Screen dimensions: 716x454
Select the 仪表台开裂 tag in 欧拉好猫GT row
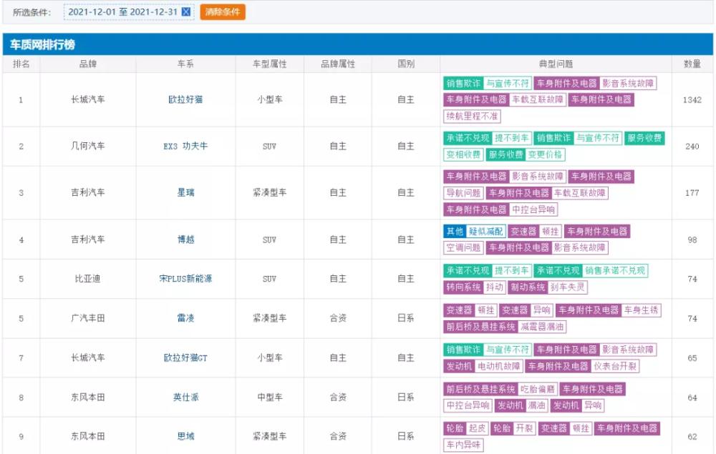point(614,366)
